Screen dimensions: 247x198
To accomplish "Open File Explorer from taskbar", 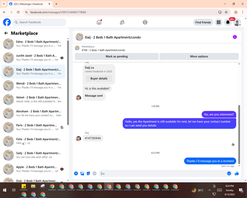I will 33,187.
